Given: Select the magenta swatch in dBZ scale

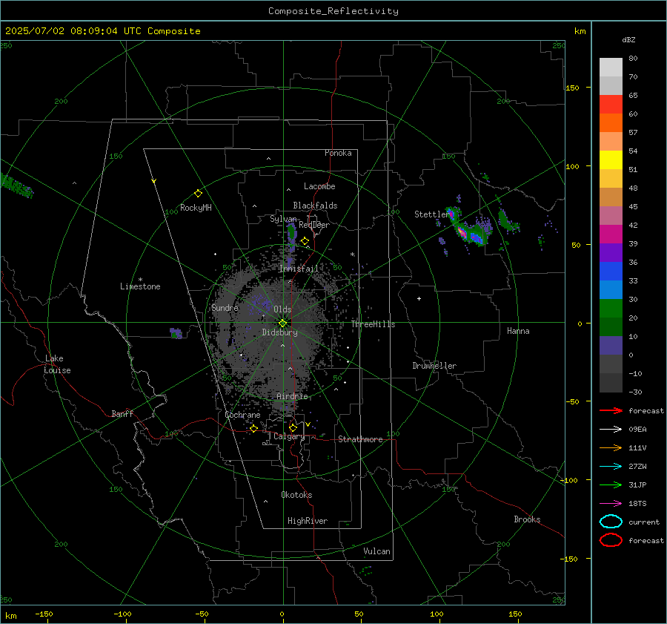Looking at the screenshot, I should [611, 234].
